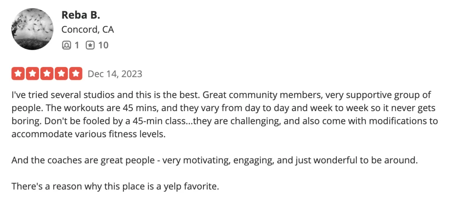Click the first red rating star
The height and width of the screenshot is (198, 469).
(x=18, y=74)
